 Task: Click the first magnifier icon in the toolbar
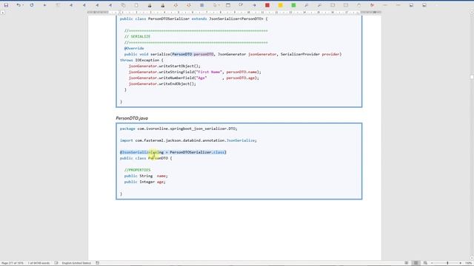point(307,5)
